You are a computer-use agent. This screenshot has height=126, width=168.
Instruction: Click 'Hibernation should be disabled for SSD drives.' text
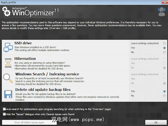(x=39, y=69)
